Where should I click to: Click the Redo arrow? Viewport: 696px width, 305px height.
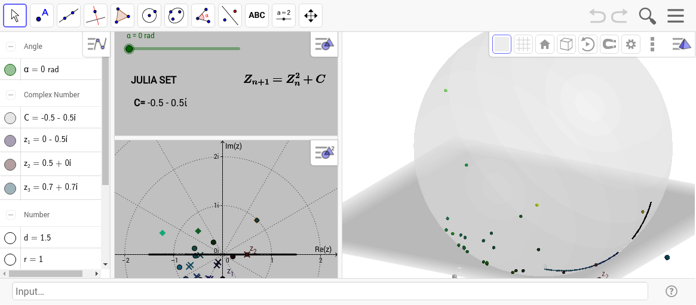(x=619, y=16)
